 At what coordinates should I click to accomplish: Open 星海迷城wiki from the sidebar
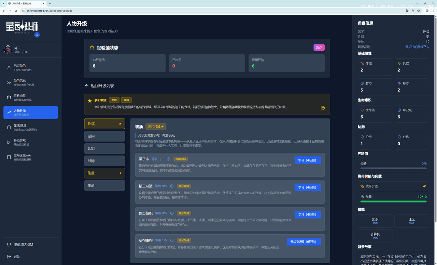[x=31, y=157]
